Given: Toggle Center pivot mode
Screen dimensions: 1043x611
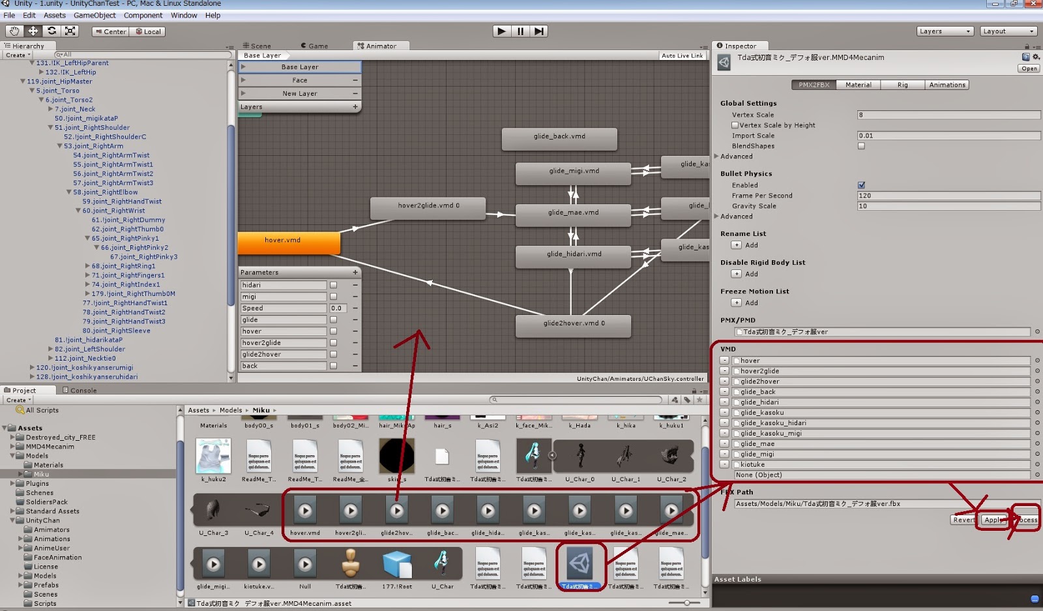Looking at the screenshot, I should 110,31.
